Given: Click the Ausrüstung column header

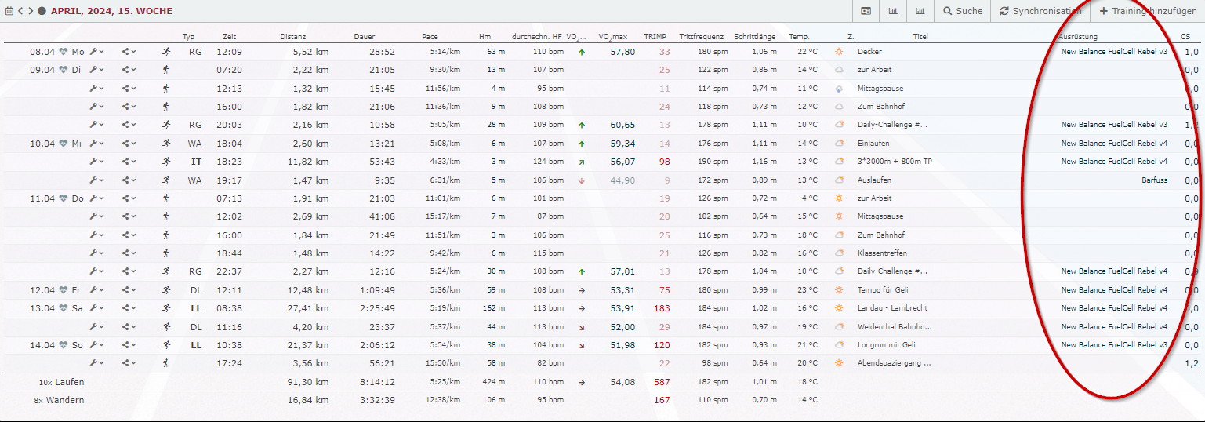Looking at the screenshot, I should tap(1077, 37).
